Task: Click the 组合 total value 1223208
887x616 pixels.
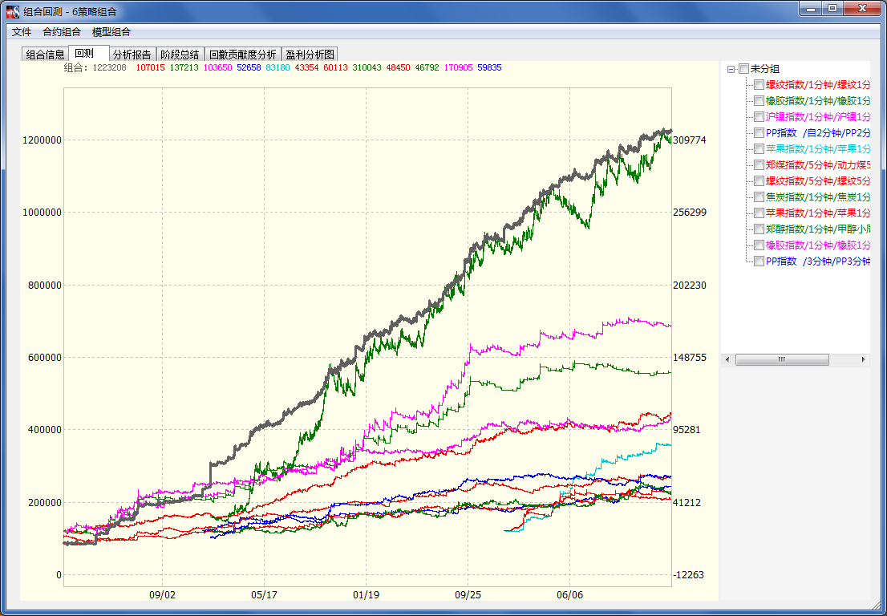Action: pos(110,68)
